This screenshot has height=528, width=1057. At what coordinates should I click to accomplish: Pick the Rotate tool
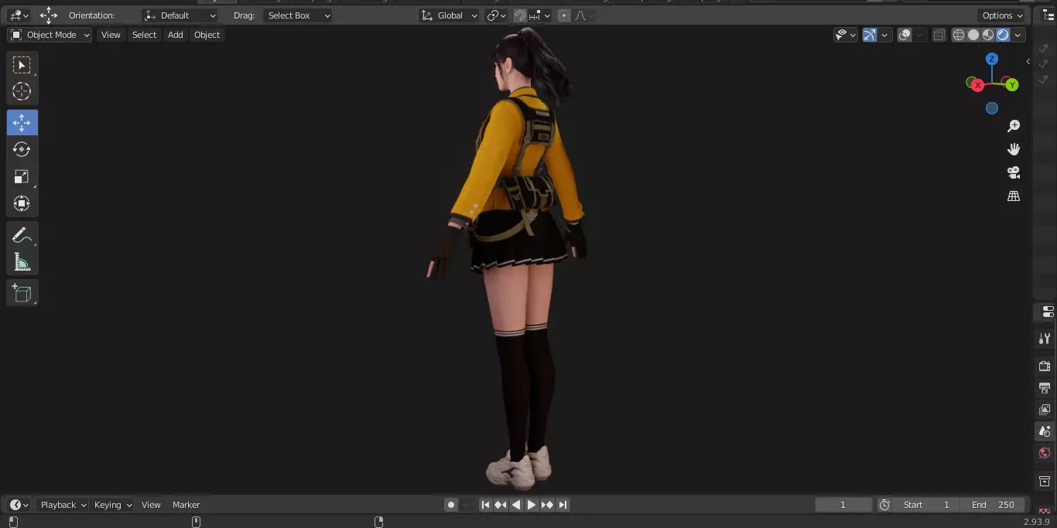tap(22, 149)
